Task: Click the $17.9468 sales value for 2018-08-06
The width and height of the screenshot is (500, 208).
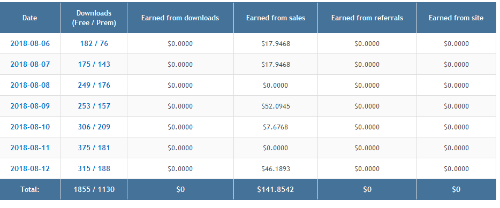Action: point(276,44)
